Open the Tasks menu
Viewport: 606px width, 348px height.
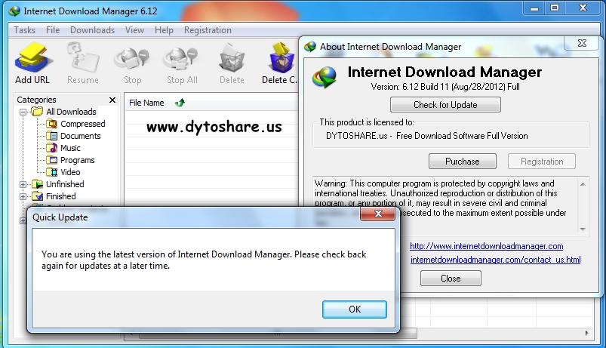(25, 30)
